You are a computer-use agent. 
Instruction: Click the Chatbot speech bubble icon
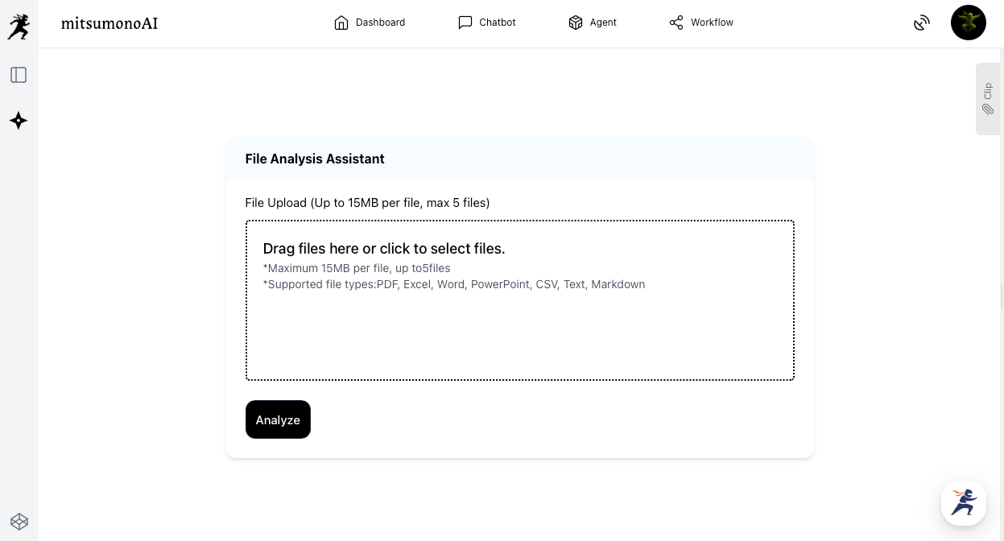(x=465, y=23)
